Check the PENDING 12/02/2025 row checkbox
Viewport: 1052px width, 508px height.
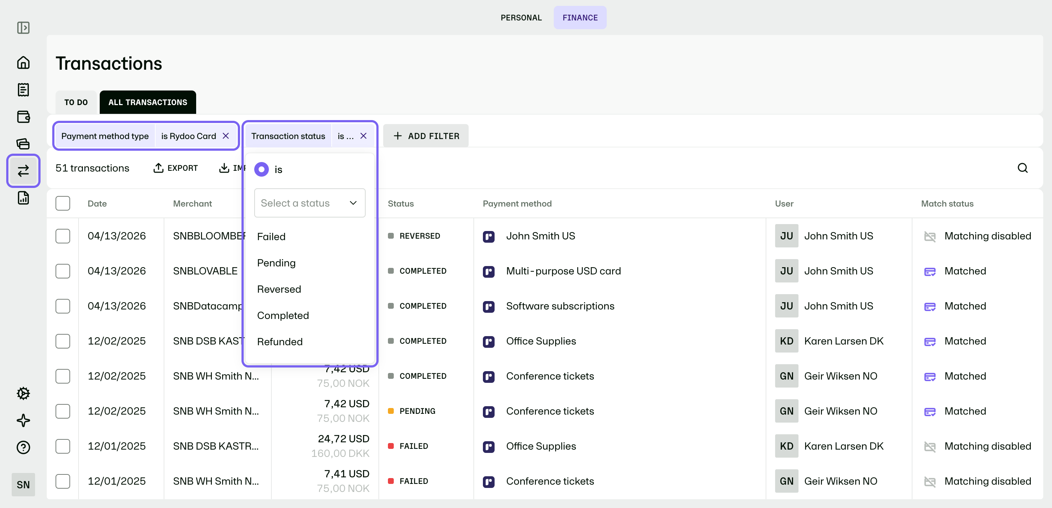tap(63, 411)
